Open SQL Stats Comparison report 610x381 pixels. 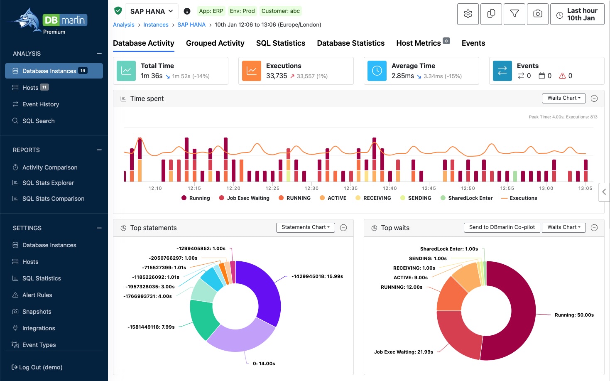54,199
